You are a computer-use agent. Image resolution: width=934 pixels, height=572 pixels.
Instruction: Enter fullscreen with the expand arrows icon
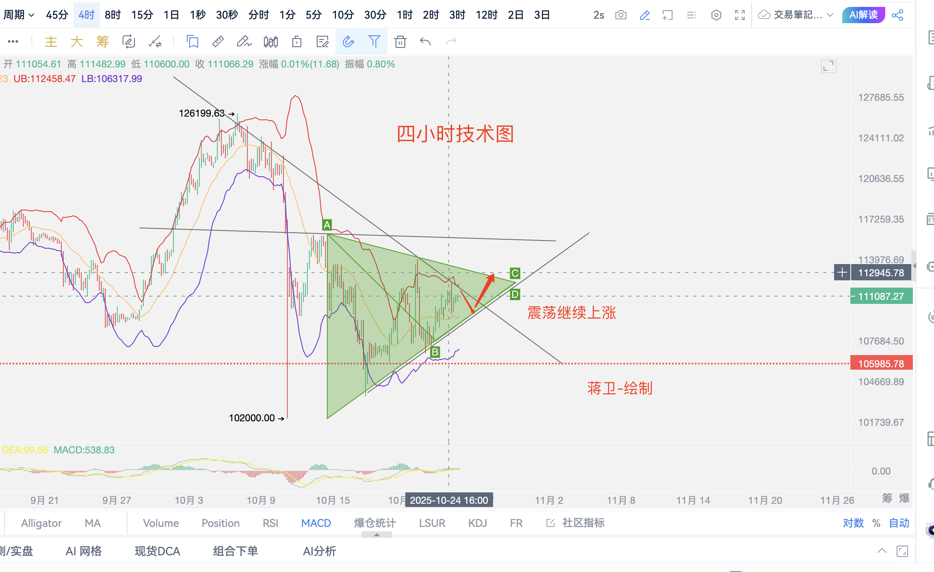coord(740,15)
